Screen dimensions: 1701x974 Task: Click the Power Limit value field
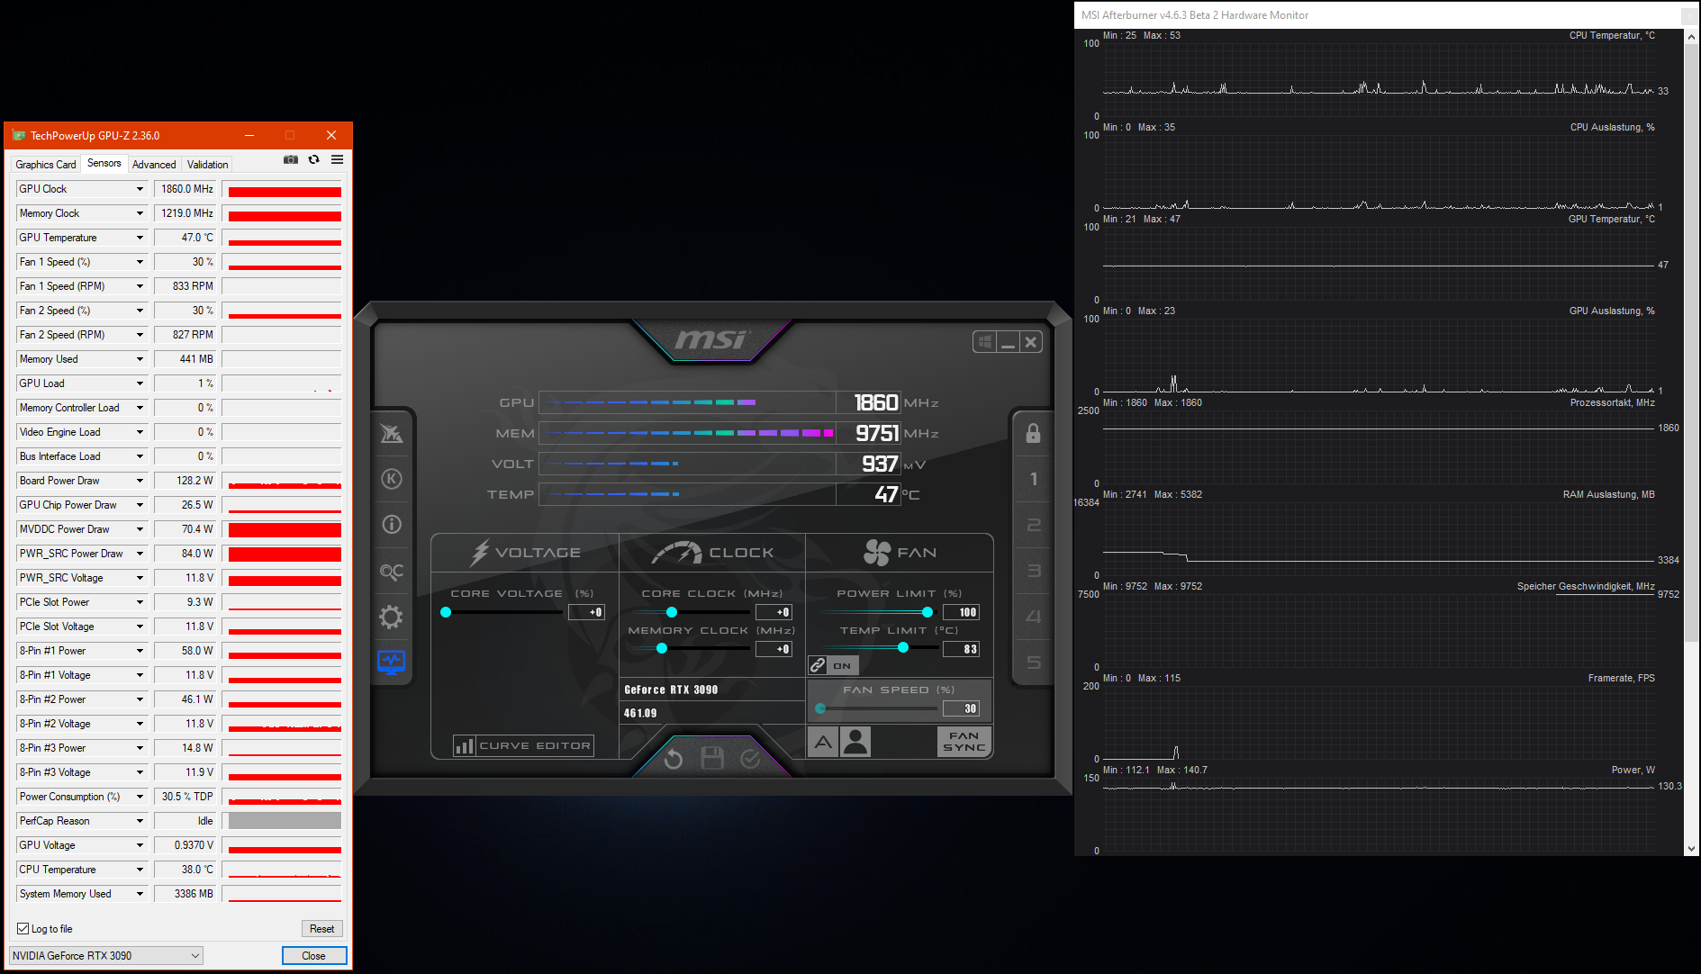962,612
